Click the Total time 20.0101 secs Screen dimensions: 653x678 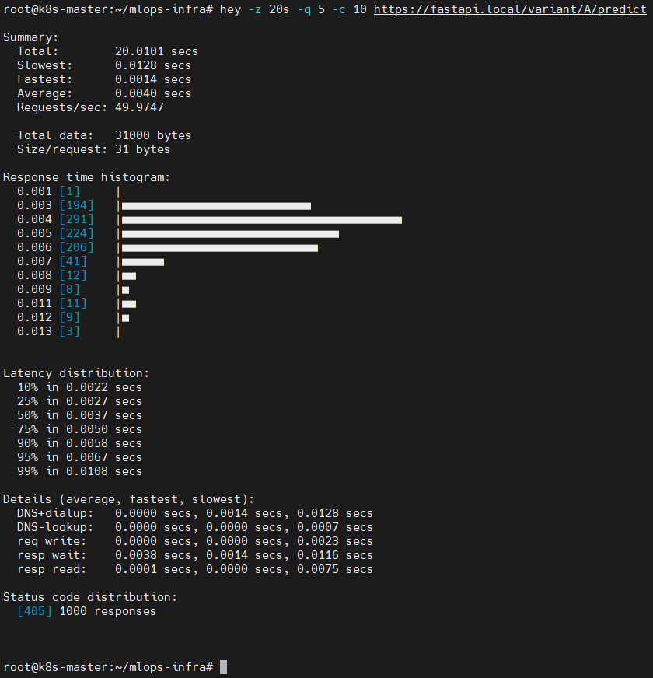(140, 51)
